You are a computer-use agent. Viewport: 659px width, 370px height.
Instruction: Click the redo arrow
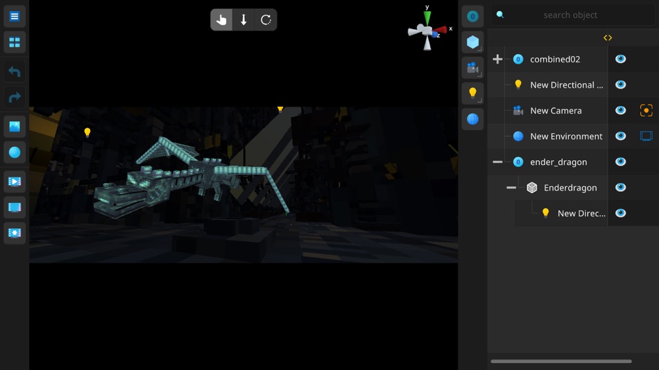pos(15,98)
